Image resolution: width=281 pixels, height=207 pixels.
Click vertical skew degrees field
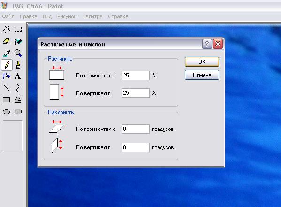(135, 147)
